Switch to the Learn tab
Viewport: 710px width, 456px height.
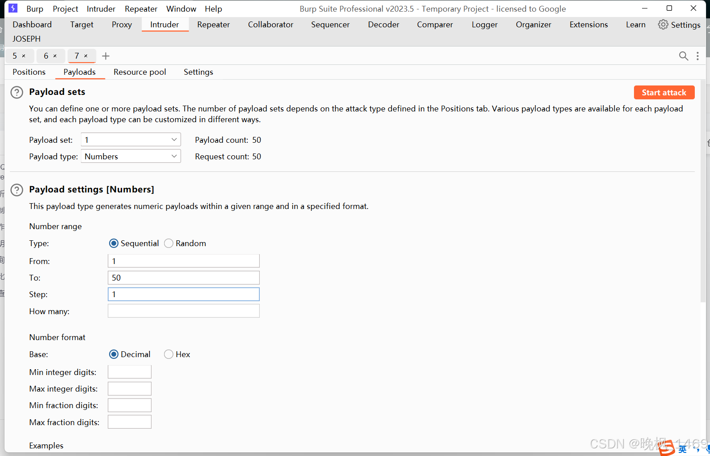636,25
